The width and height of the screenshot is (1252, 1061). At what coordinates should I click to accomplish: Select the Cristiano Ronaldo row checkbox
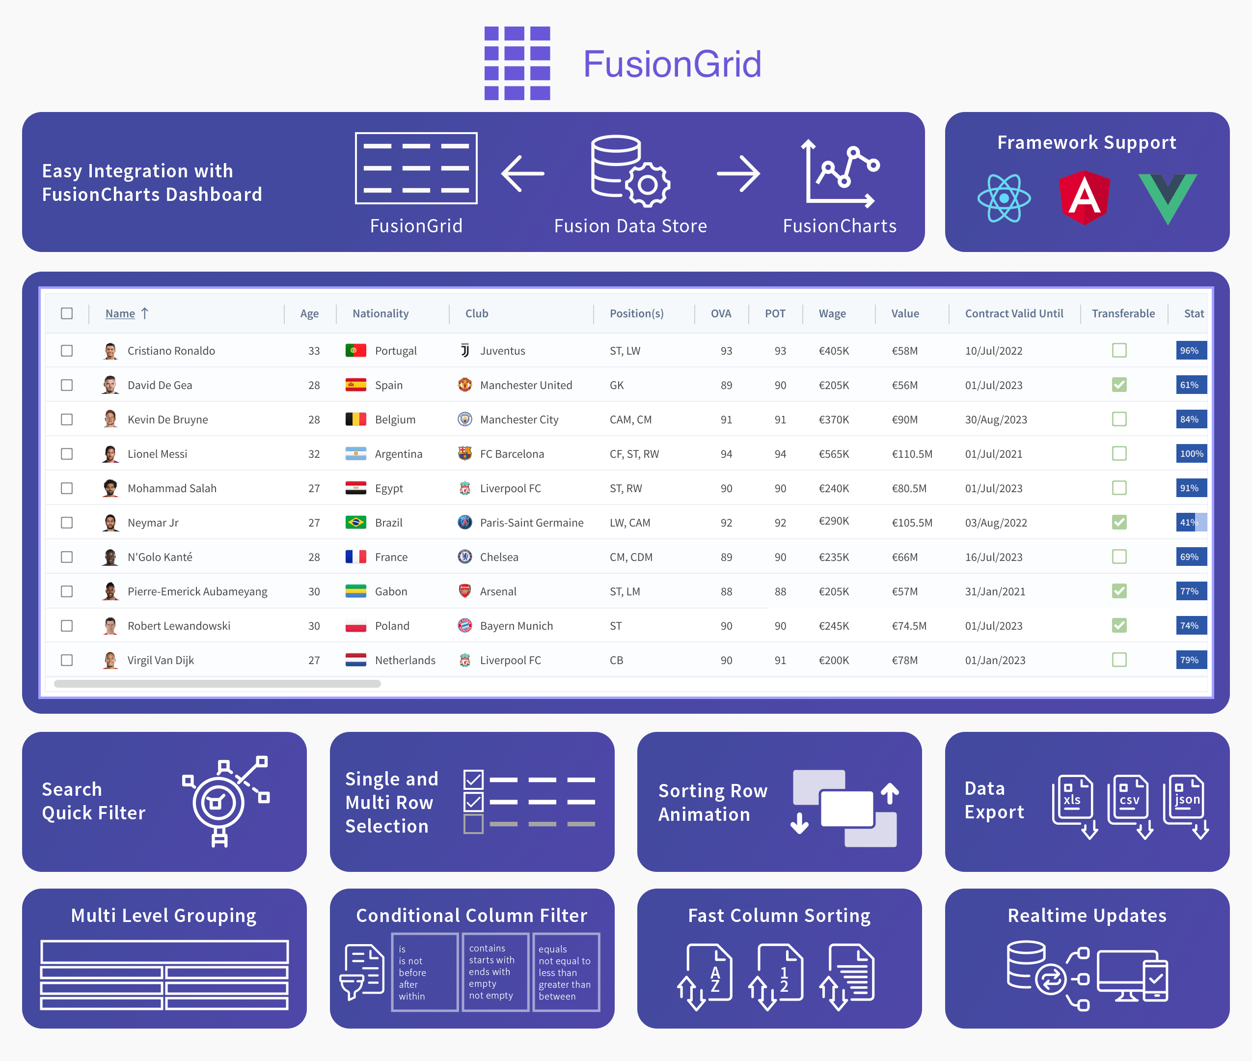click(x=67, y=351)
